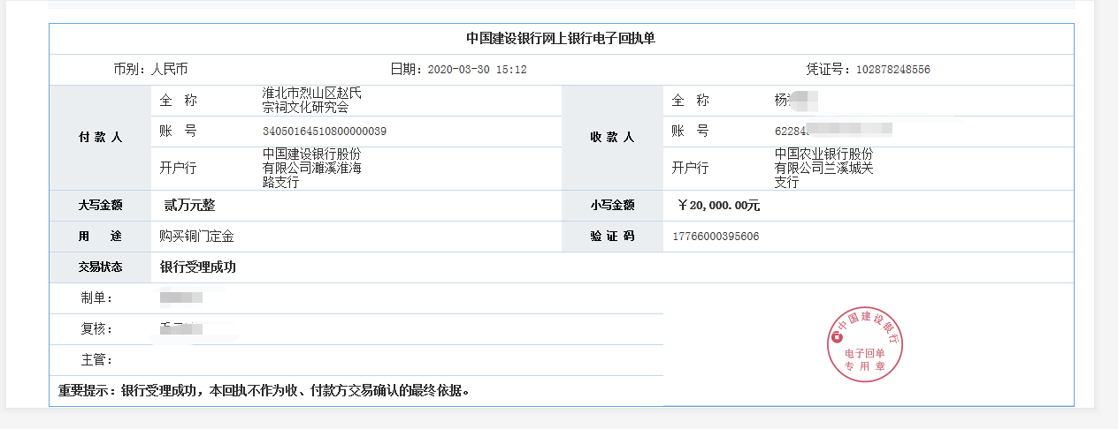Select the date value 2020-03-30 15:12
Screen dimensions: 1118x429
coord(477,70)
